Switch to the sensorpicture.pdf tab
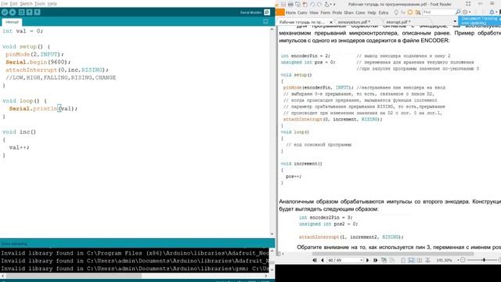 [x=354, y=22]
